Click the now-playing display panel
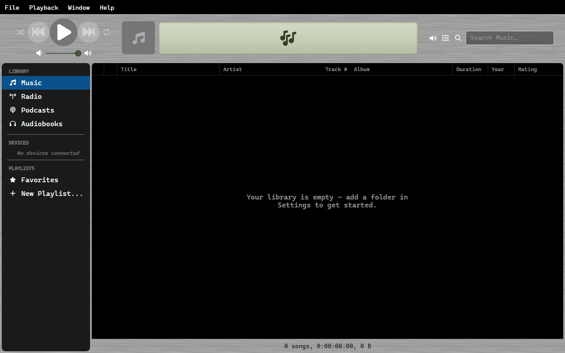The image size is (565, 353). click(288, 38)
